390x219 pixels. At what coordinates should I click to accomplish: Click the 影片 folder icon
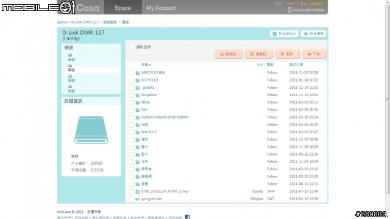pos(138,155)
